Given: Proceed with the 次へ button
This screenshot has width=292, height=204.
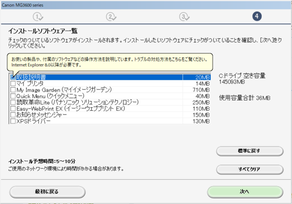Looking at the screenshot, I should [245, 191].
